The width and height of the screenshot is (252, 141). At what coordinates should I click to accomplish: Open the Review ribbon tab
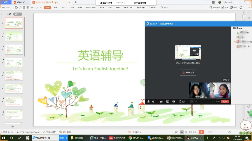tap(102, 8)
